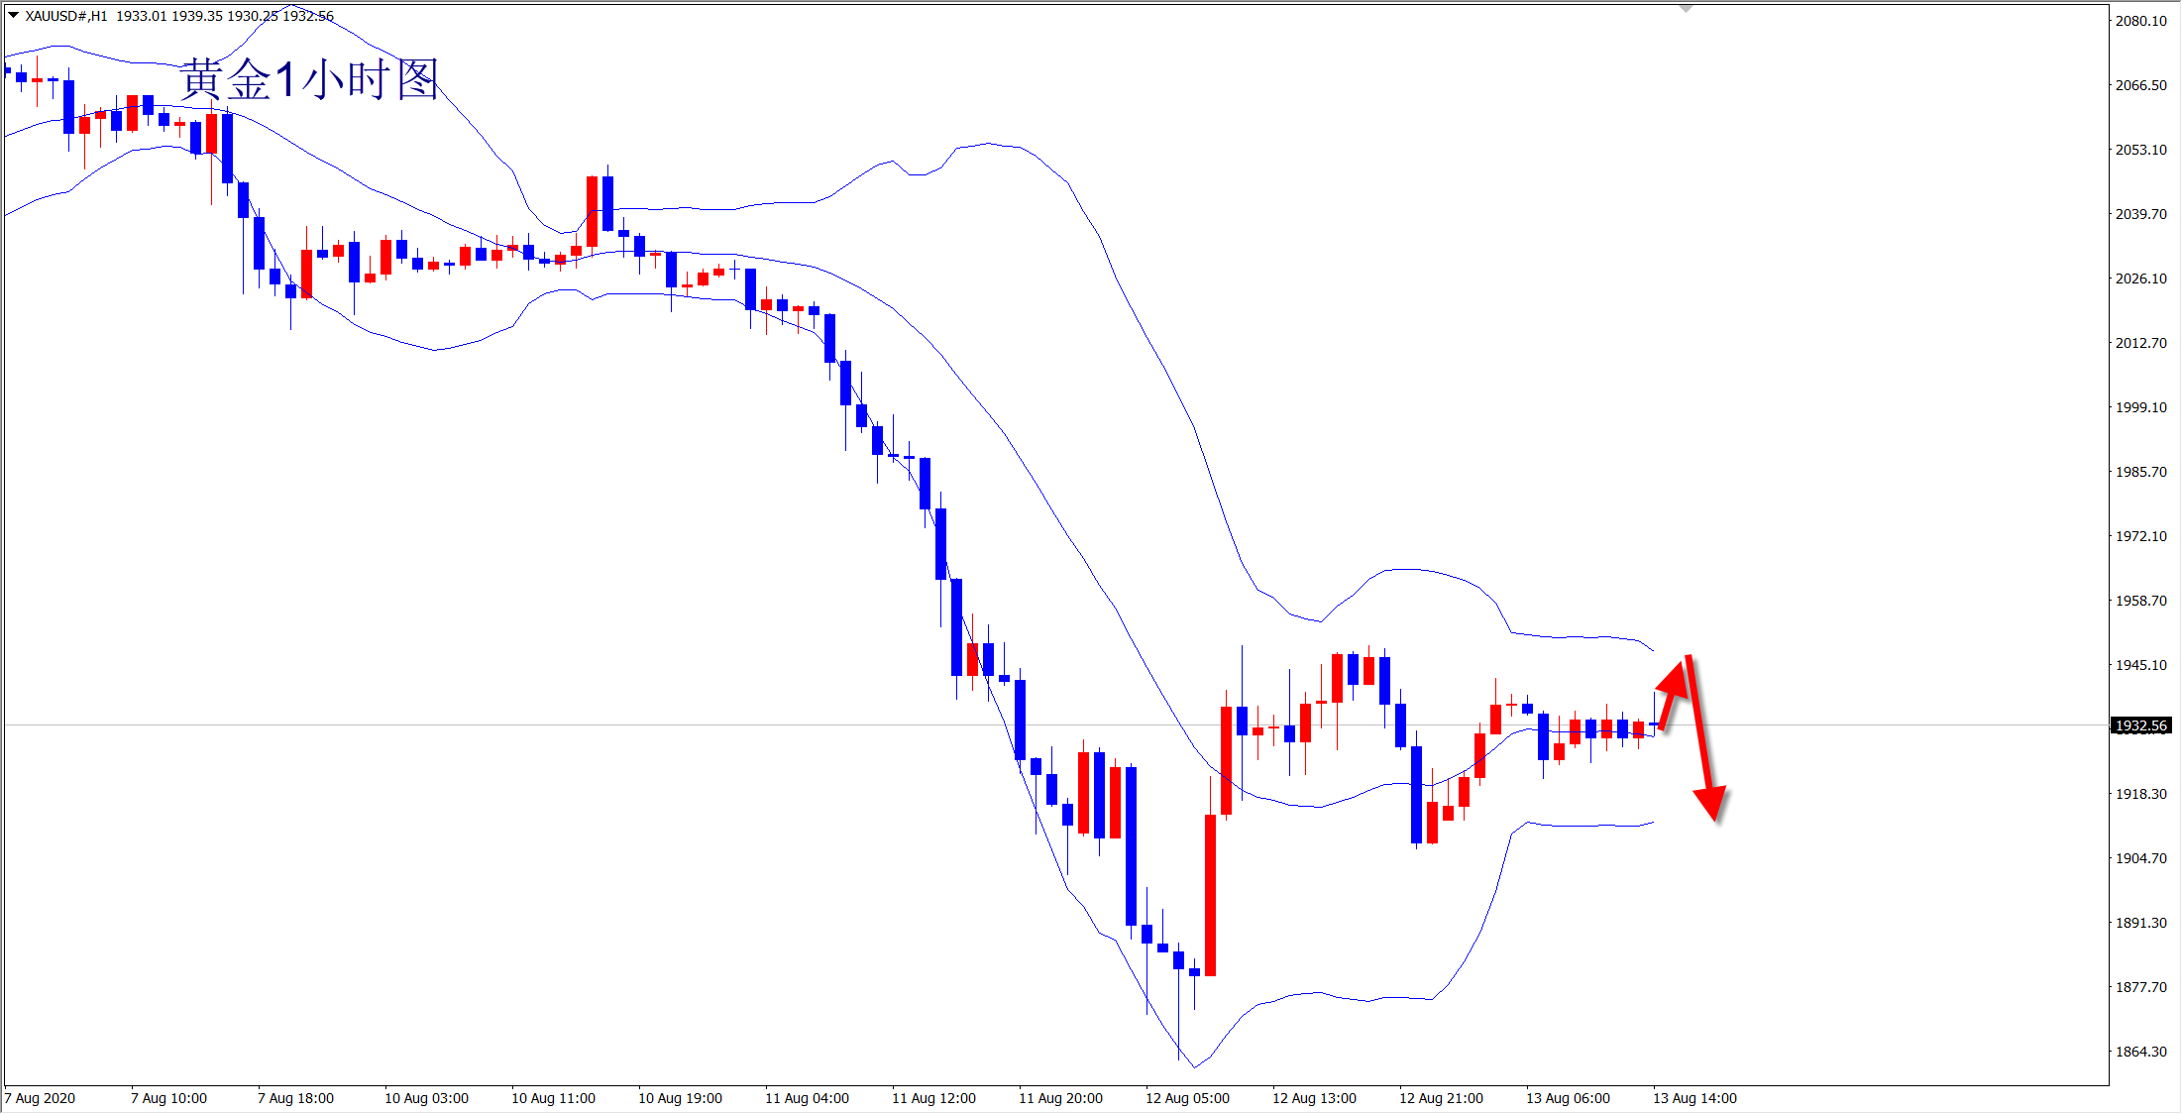Click the XAUUSD#,H1 symbol title text
The width and height of the screenshot is (2182, 1114).
(x=65, y=16)
